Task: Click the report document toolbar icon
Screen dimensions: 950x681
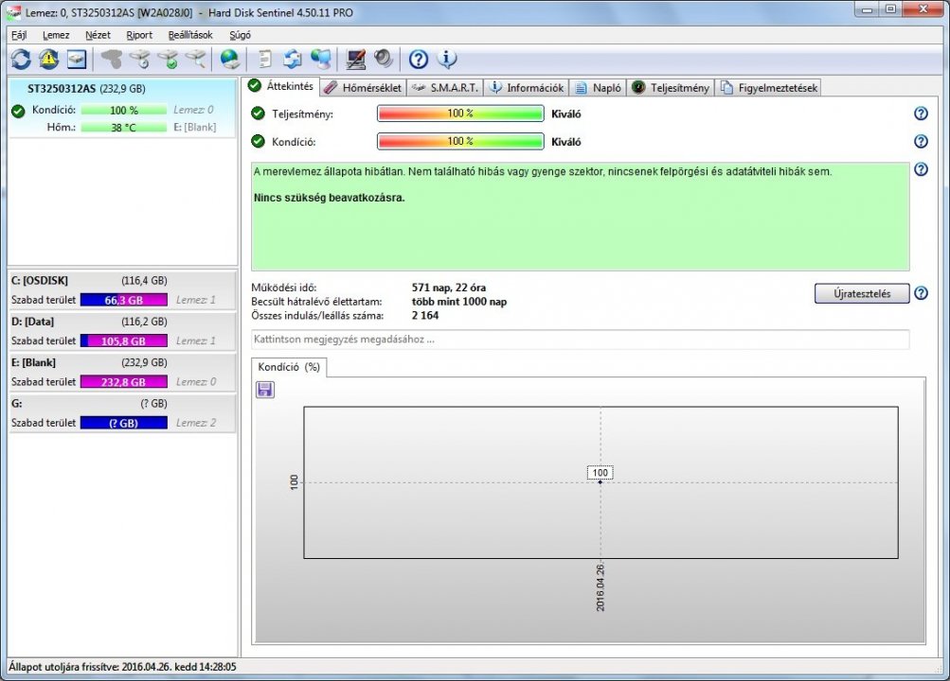Action: coord(264,59)
